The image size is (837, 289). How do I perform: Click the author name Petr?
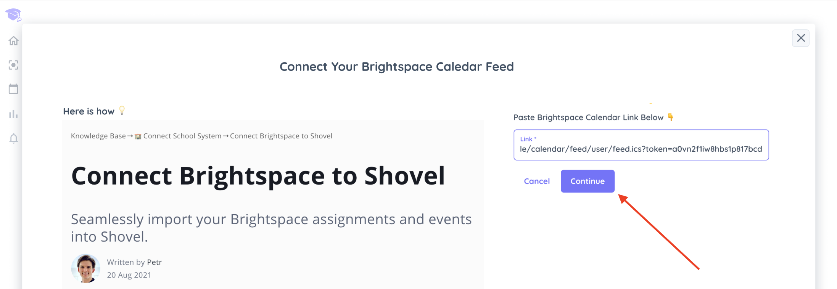[x=155, y=262]
